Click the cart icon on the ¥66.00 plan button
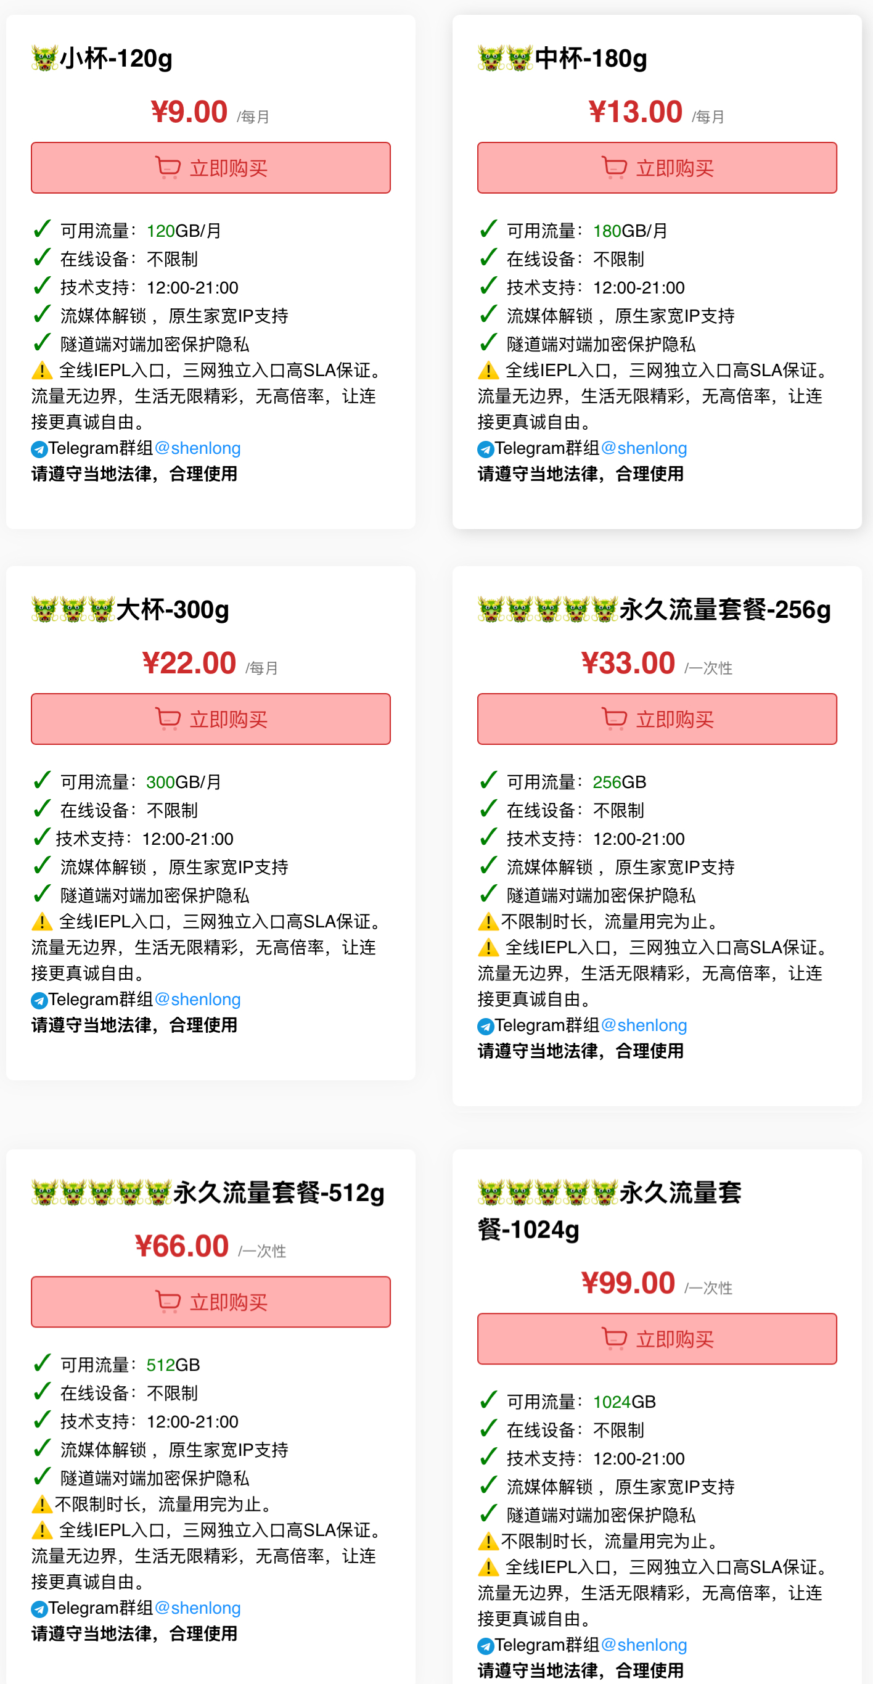Screen dimensions: 873x1684 pos(168,1302)
